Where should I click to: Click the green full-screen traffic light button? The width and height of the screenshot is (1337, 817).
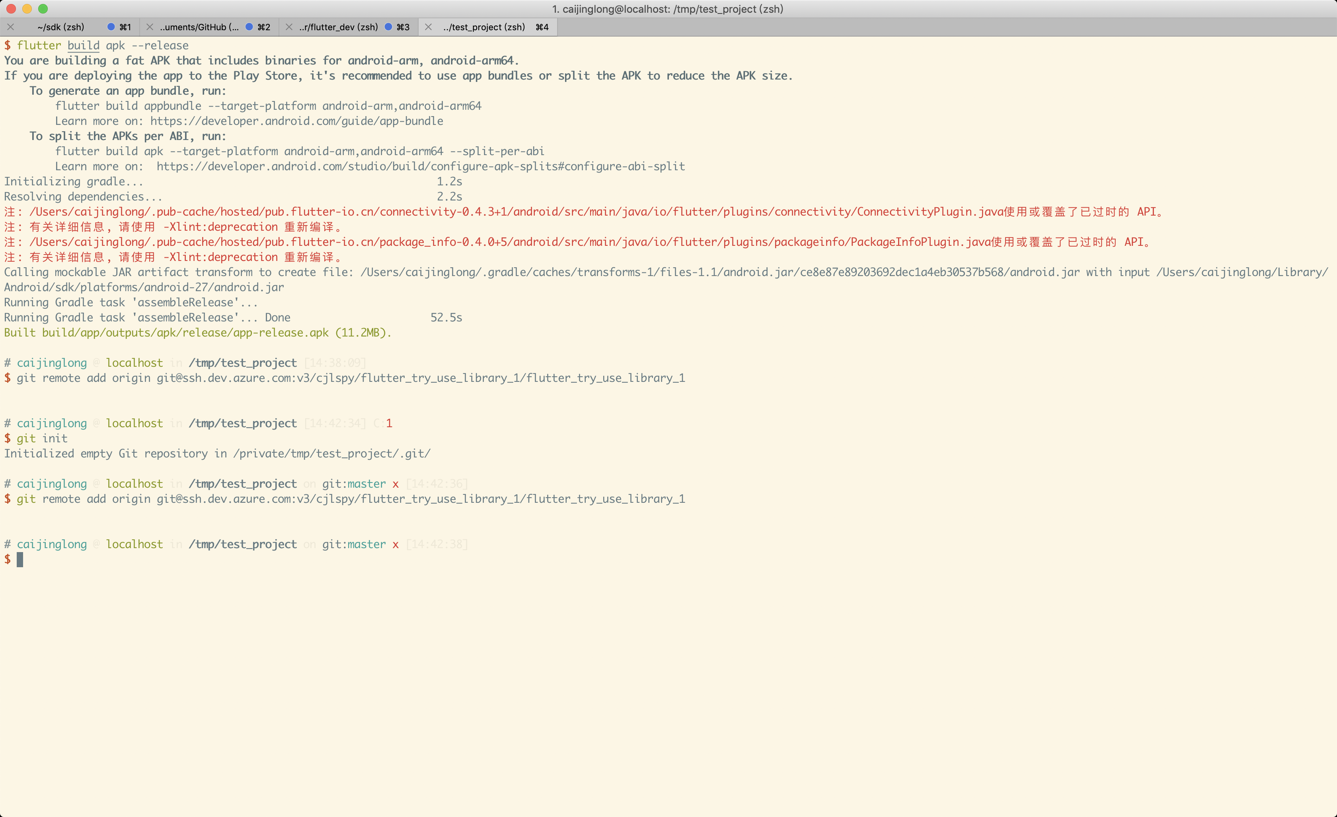click(43, 9)
